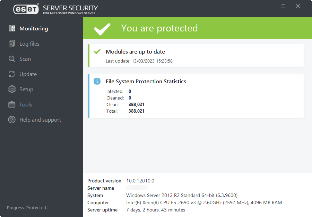
Task: Open Help and support question icon
Action: click(x=11, y=120)
